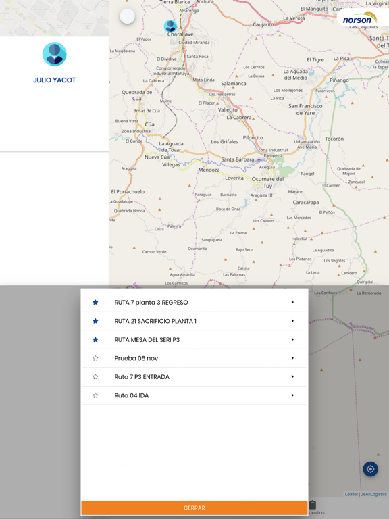Expand RUTA MESA DEL SERI P3 arrow
The width and height of the screenshot is (389, 519).
click(292, 340)
